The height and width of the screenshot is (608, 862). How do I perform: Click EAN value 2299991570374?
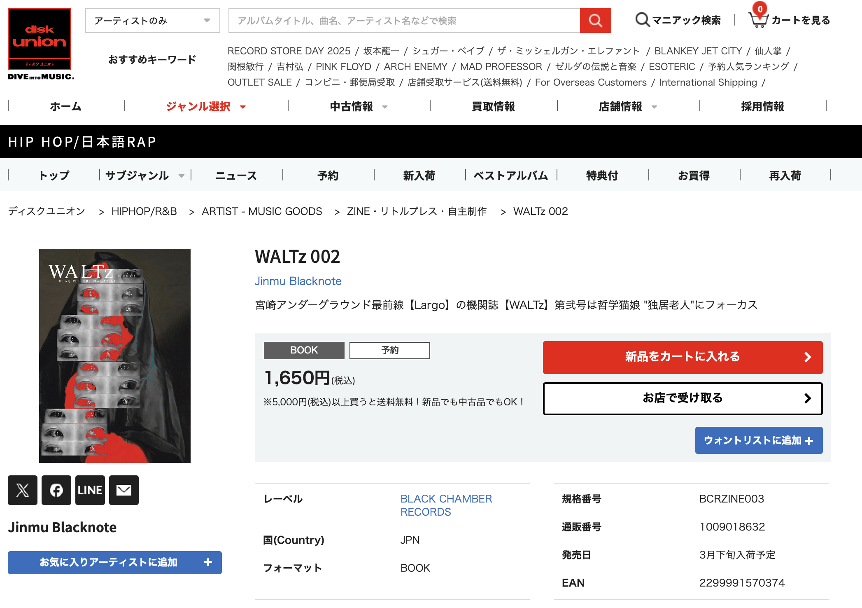(742, 583)
